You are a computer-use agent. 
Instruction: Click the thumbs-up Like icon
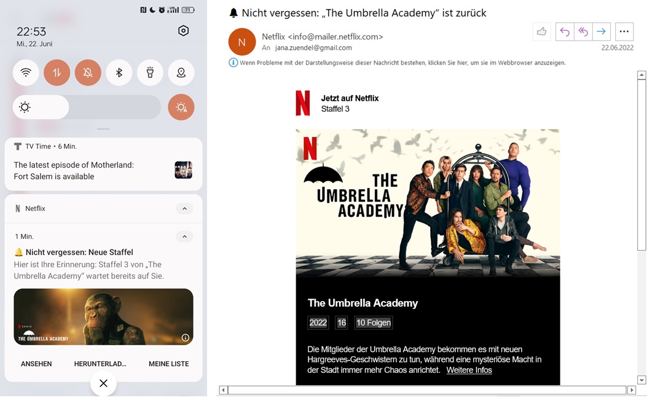click(542, 31)
